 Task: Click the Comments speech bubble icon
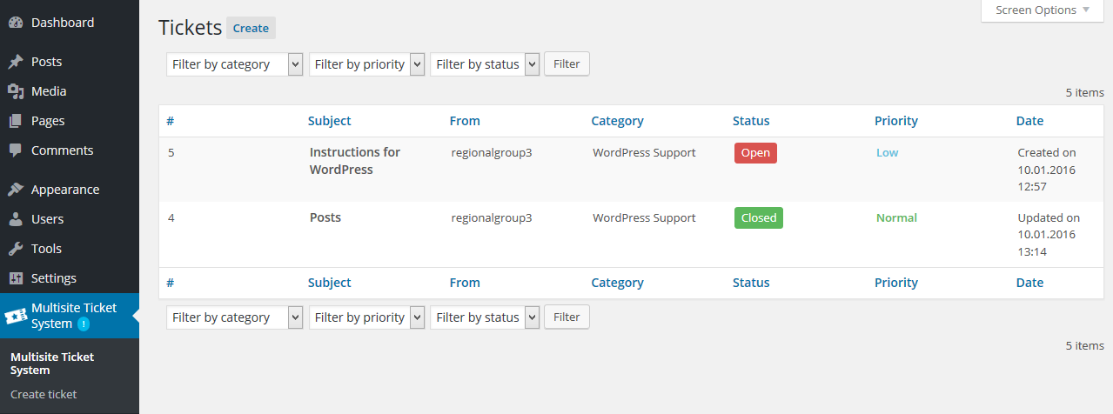(16, 151)
